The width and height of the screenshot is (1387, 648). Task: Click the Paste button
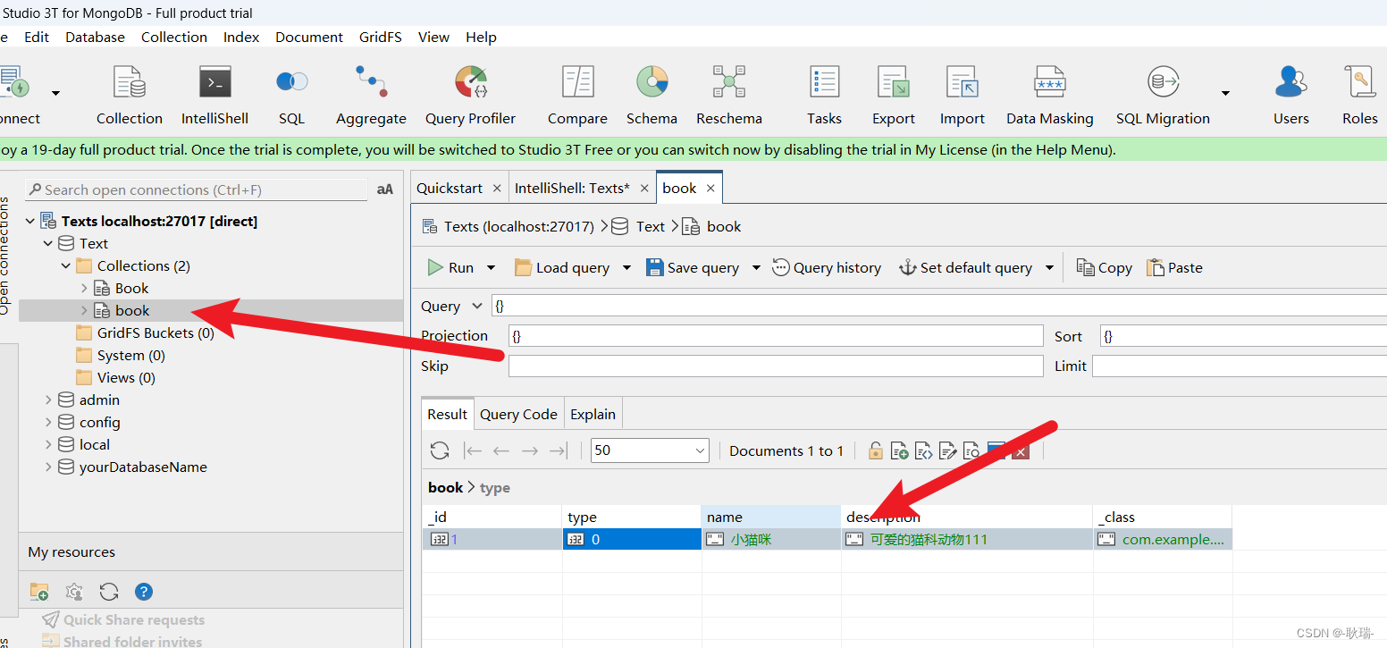pyautogui.click(x=1174, y=267)
